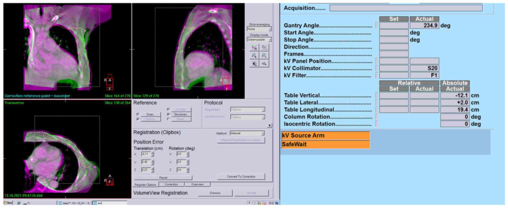This screenshot has height=208, width=508.
Task: Dismiss the VolumeView Registration
Action: [x=215, y=193]
